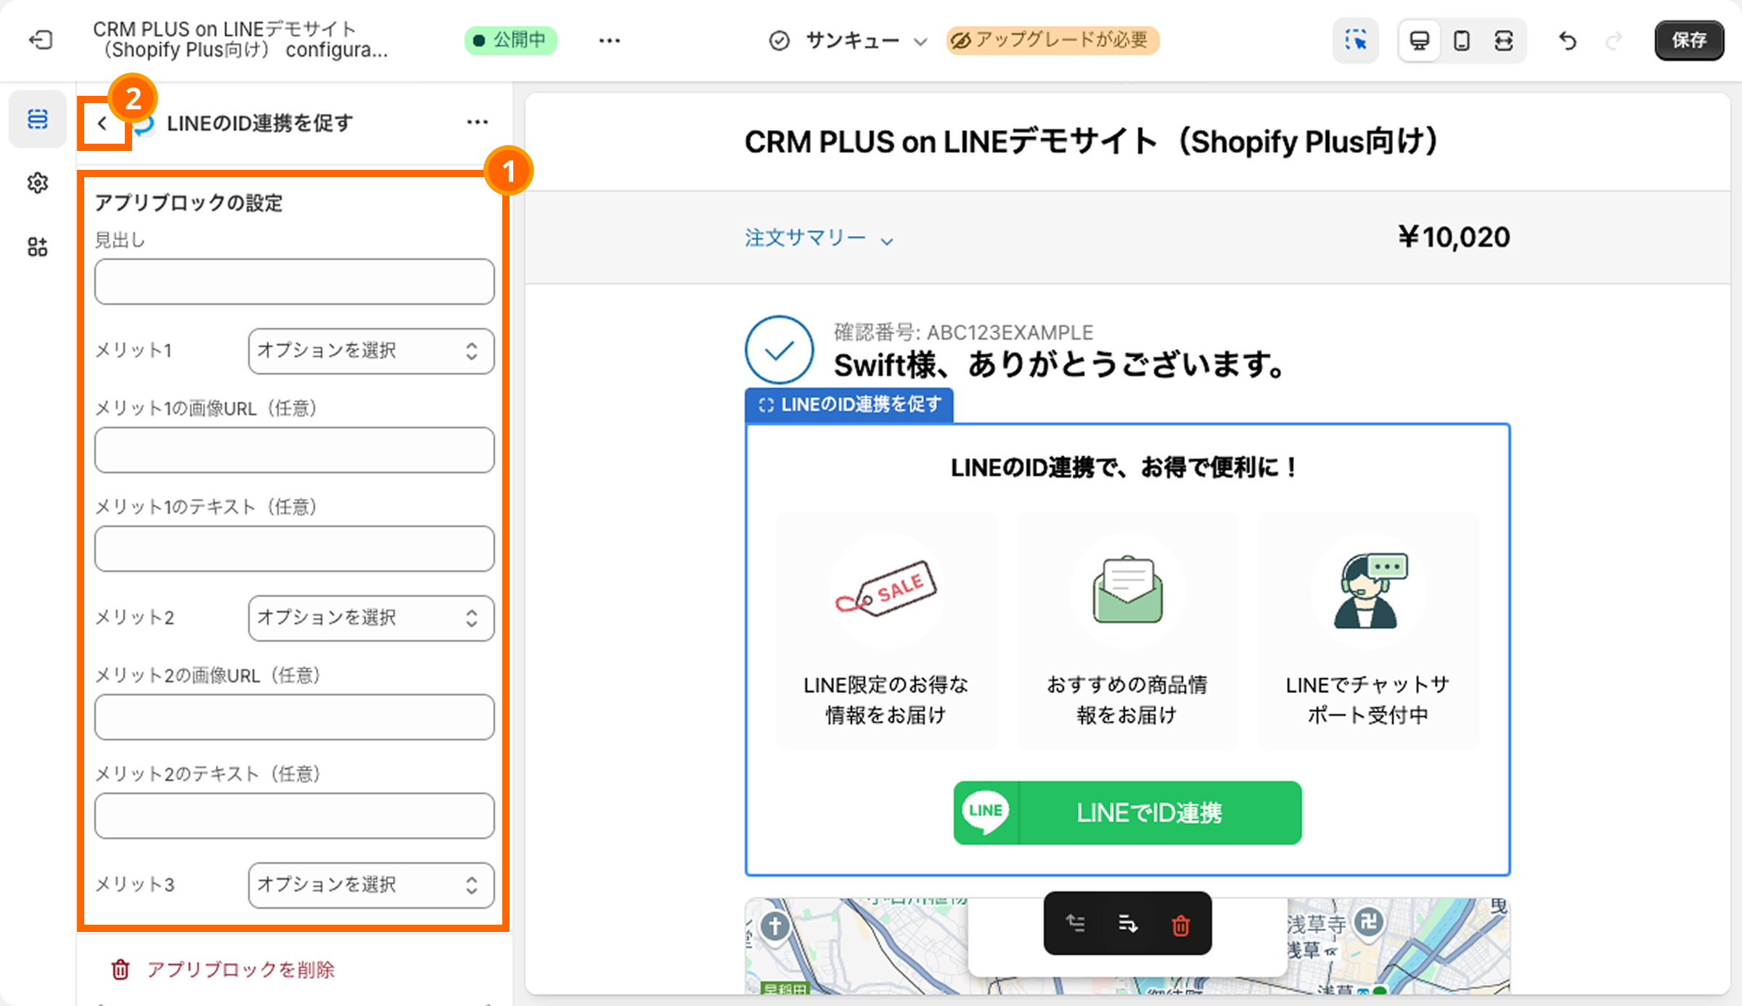The width and height of the screenshot is (1742, 1006).
Task: Click アプリブロックを削除 link
Action: (x=224, y=970)
